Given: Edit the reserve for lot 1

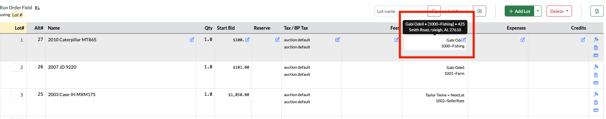Looking at the screenshot, I should point(277,40).
